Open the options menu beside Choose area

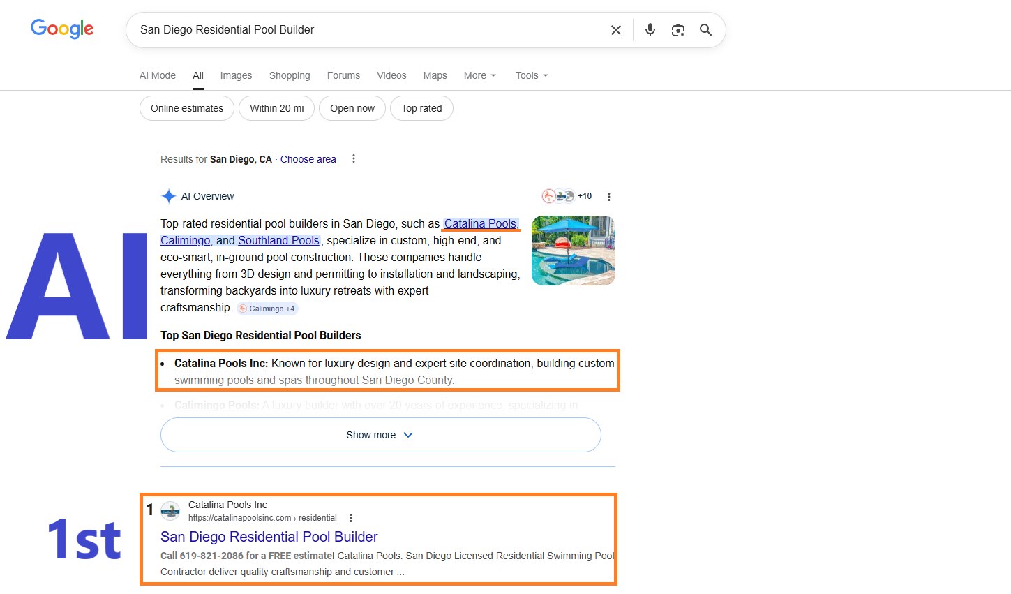[x=354, y=159]
